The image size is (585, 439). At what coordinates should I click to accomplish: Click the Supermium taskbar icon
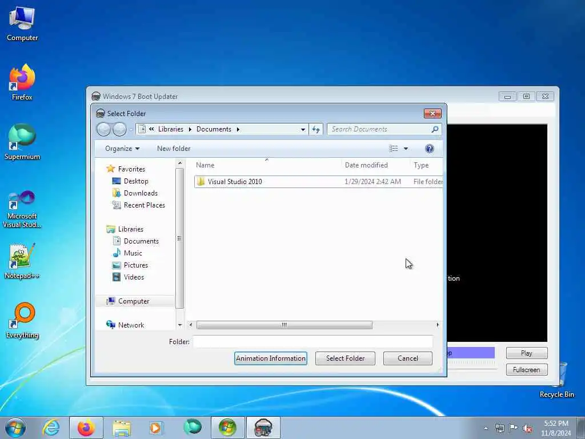pos(193,428)
